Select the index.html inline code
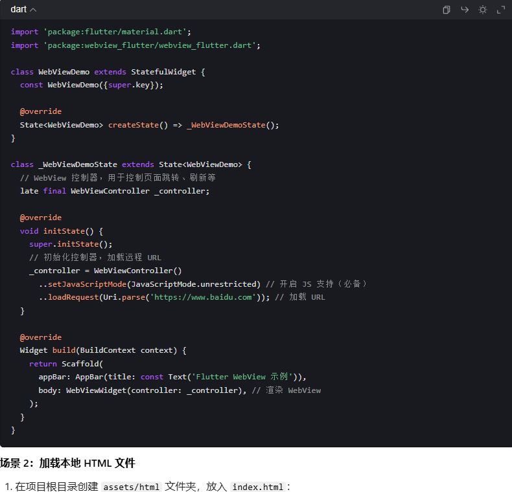The image size is (512, 492). tap(257, 487)
